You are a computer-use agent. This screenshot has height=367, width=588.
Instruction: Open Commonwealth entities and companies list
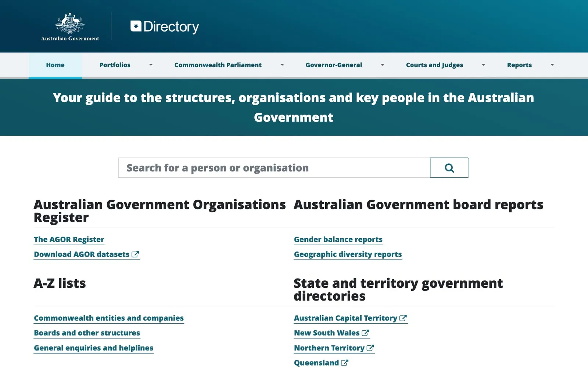pos(109,318)
